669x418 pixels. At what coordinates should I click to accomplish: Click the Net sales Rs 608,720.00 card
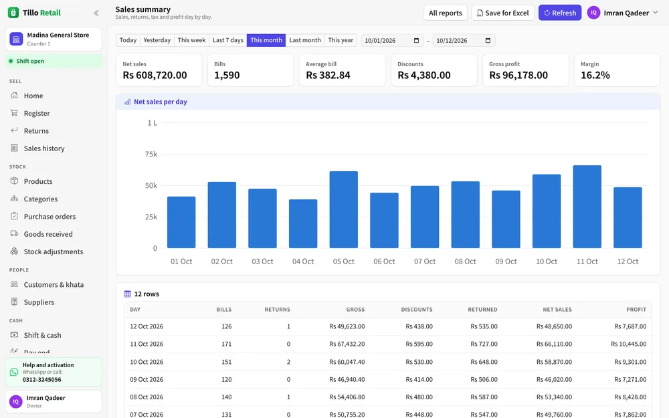(159, 70)
